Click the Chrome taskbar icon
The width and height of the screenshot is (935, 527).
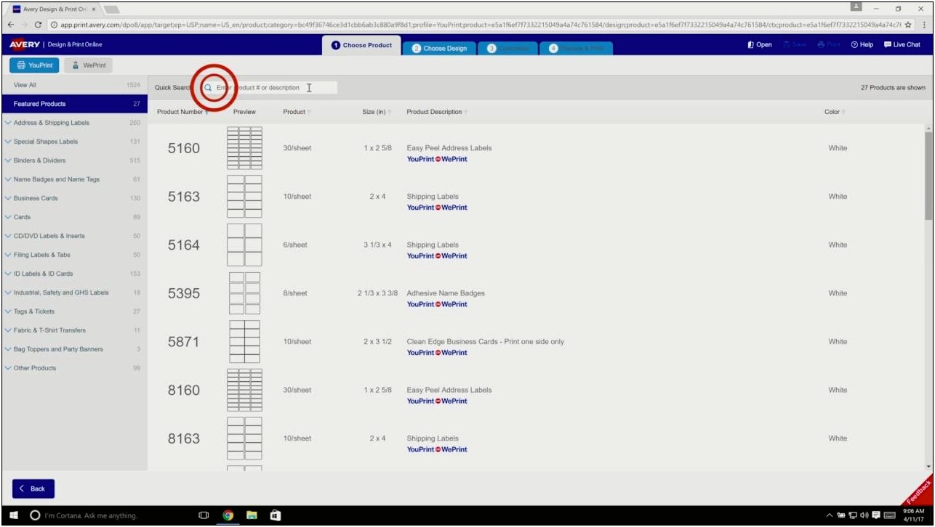(x=228, y=515)
